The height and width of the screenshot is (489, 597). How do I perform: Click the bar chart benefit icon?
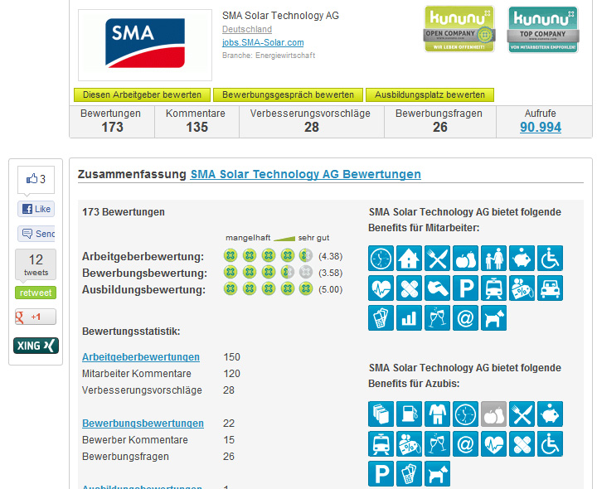coord(409,317)
